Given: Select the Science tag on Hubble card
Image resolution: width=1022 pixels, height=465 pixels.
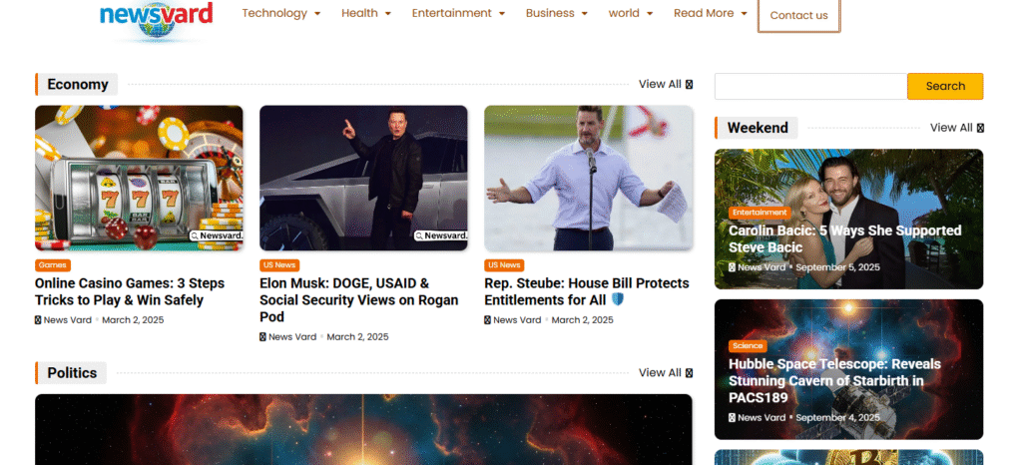Looking at the screenshot, I should [748, 346].
